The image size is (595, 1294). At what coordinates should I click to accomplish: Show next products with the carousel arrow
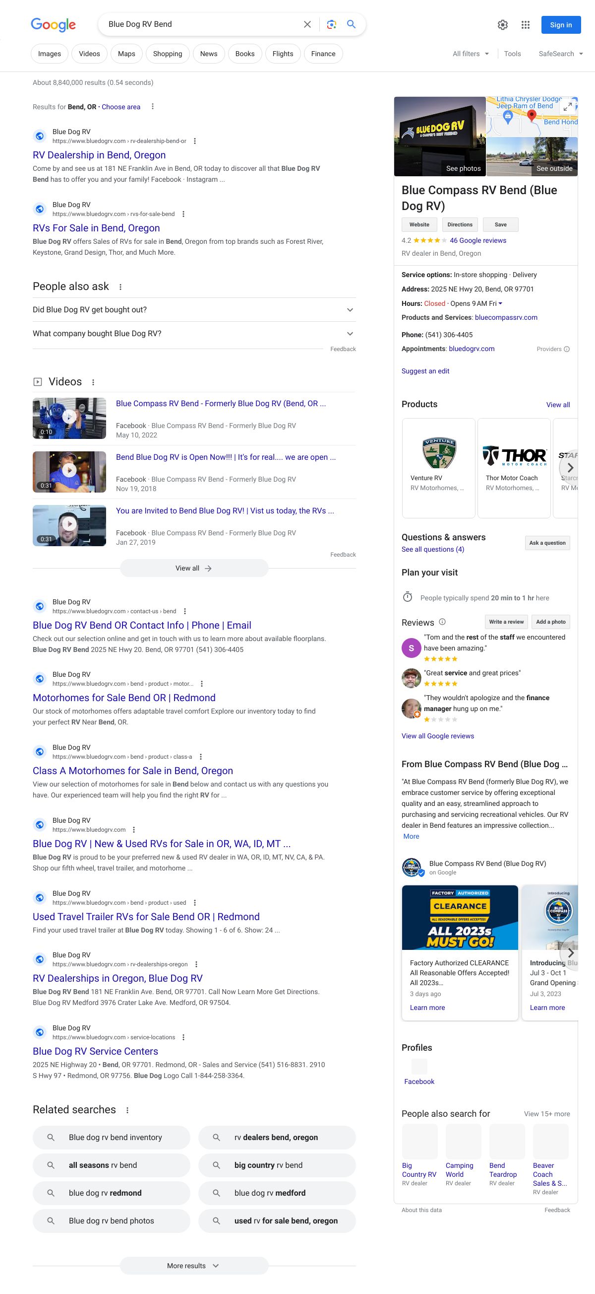tap(569, 468)
